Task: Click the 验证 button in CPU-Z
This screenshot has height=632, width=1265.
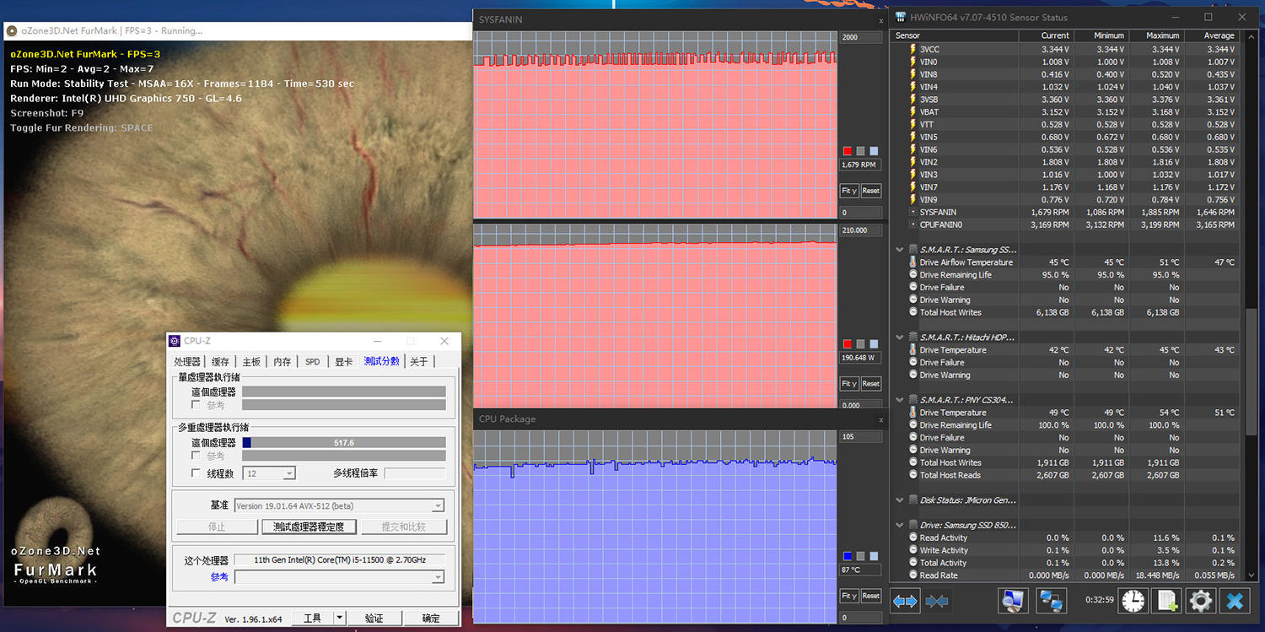Action: 374,618
